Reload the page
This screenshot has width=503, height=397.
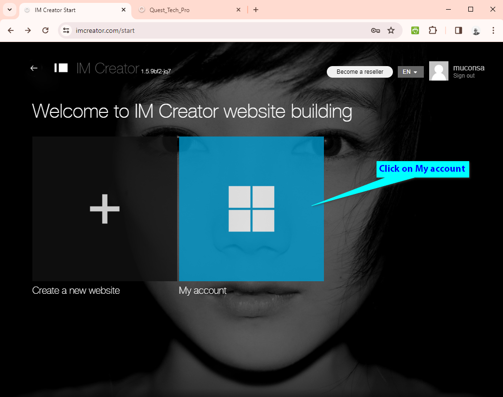[45, 30]
